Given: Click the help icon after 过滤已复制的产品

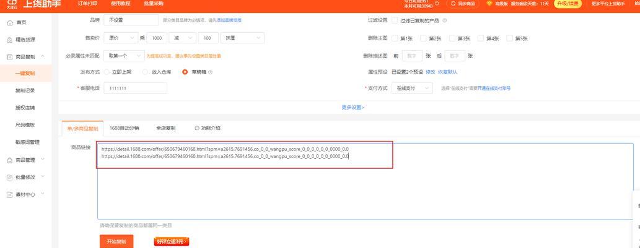Looking at the screenshot, I should pyautogui.click(x=444, y=20).
